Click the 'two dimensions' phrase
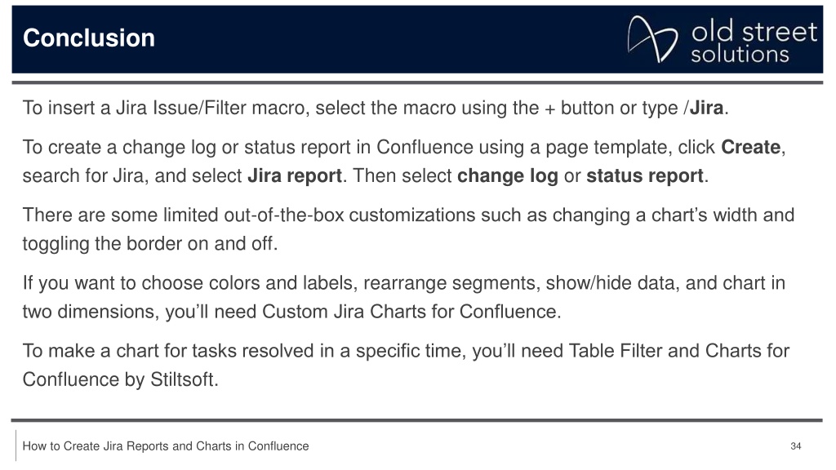Viewport: 836px width, 470px height. pos(90,311)
